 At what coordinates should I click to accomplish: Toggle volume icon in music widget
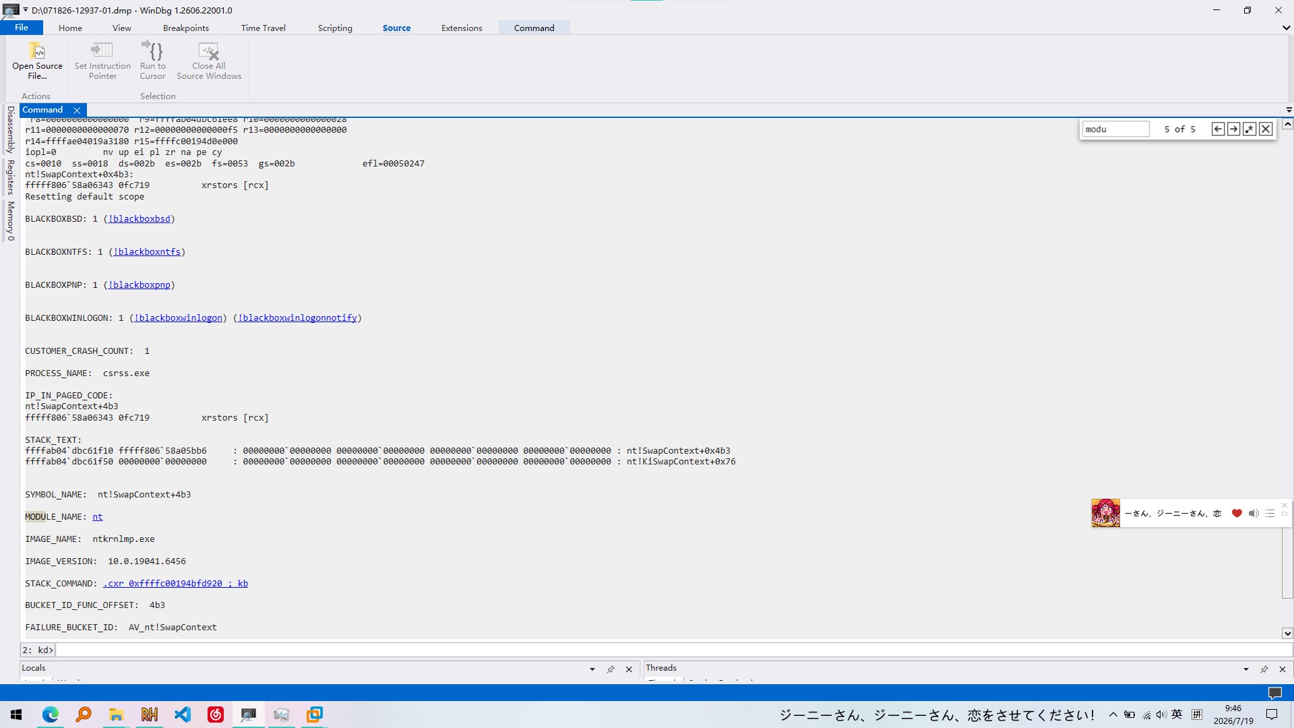(1254, 513)
